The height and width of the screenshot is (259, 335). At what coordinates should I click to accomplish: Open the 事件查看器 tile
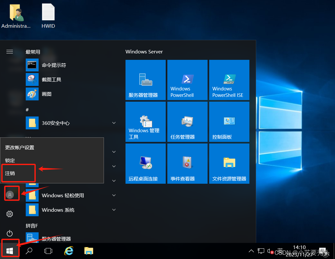(x=187, y=163)
